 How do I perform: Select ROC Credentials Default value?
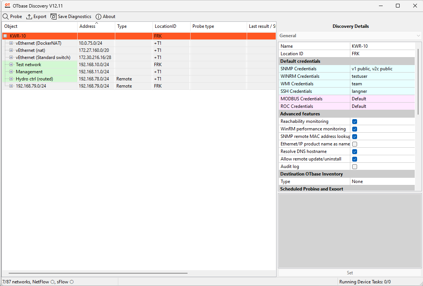[382, 106]
